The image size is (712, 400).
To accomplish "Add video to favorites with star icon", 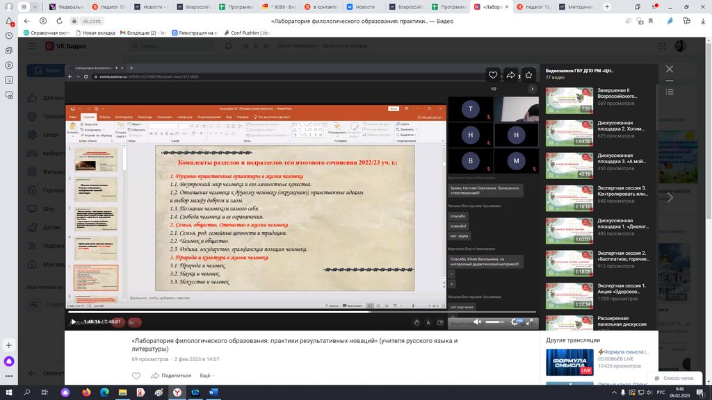I will 528,75.
